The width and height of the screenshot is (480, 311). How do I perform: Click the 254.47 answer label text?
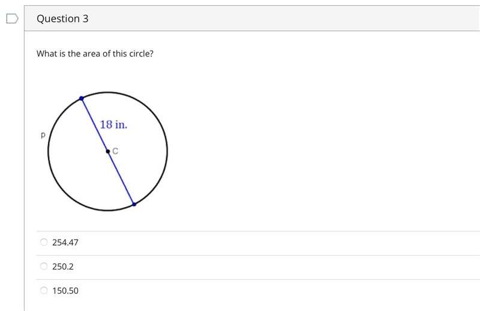coord(65,243)
